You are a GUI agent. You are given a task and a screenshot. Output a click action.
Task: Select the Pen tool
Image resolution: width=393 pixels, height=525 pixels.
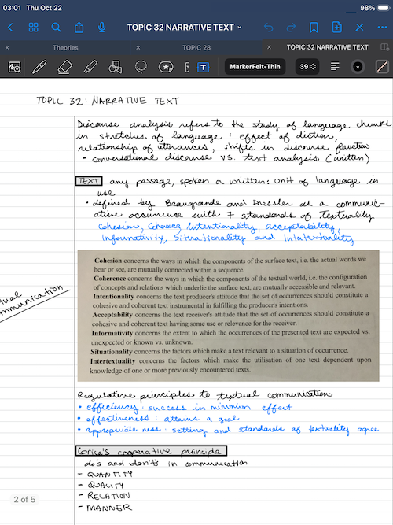click(x=39, y=67)
